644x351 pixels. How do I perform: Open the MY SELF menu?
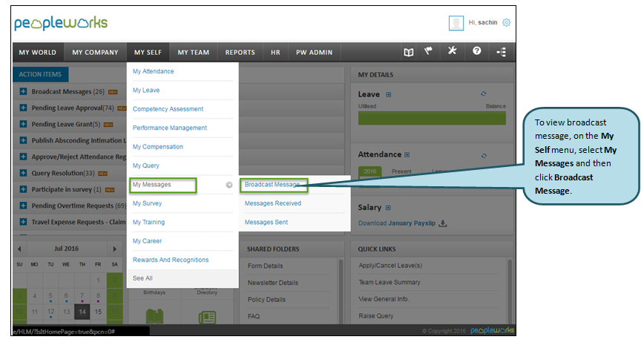pyautogui.click(x=148, y=52)
